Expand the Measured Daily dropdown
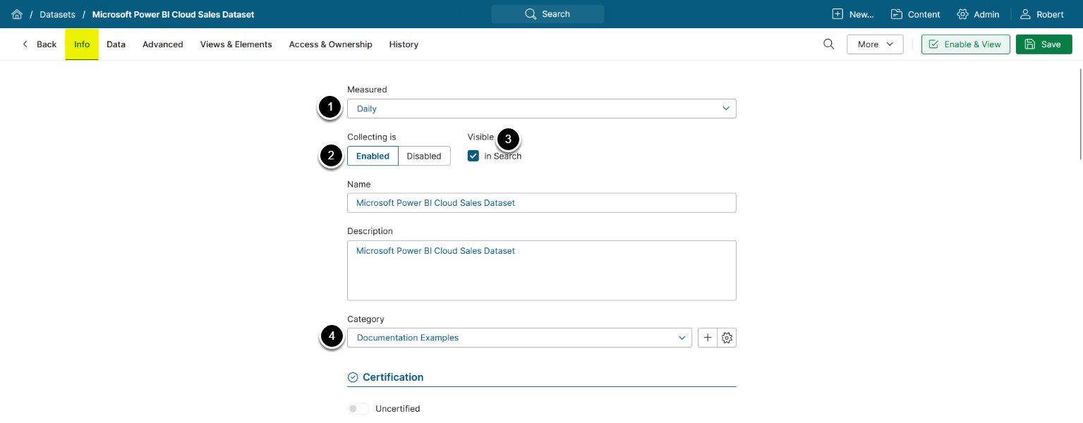Viewport: 1083px width, 423px height. pyautogui.click(x=541, y=109)
